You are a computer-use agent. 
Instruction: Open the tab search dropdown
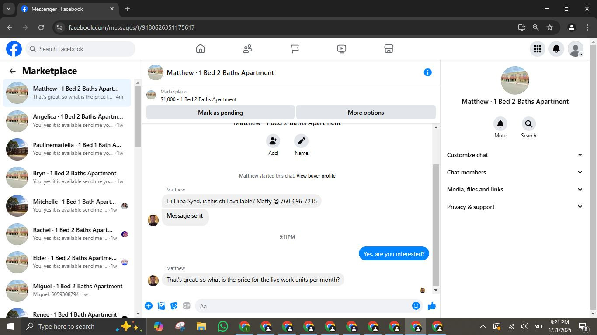point(8,9)
